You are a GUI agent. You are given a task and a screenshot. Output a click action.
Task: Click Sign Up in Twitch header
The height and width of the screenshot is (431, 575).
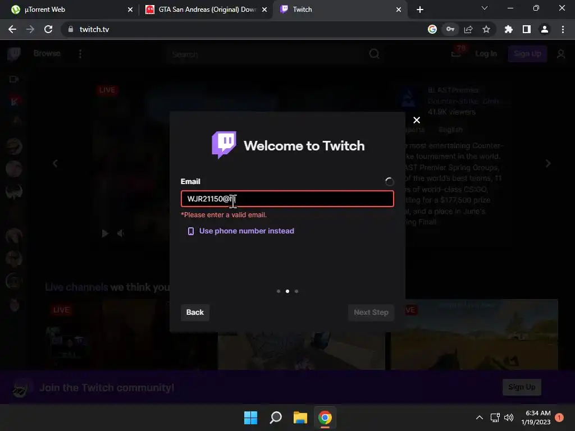point(527,53)
